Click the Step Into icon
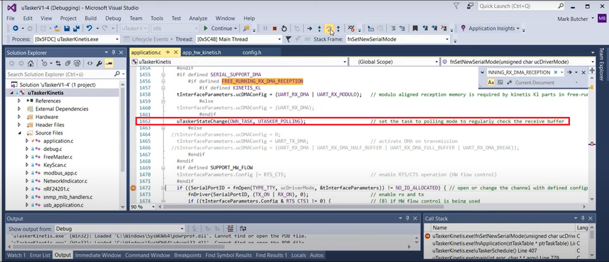The image size is (609, 262). pyautogui.click(x=319, y=28)
